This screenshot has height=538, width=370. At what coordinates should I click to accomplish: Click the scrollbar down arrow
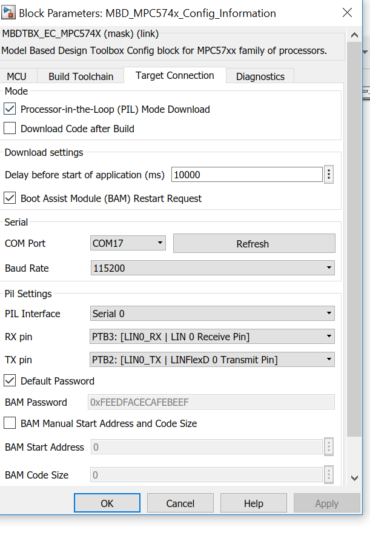(x=355, y=478)
